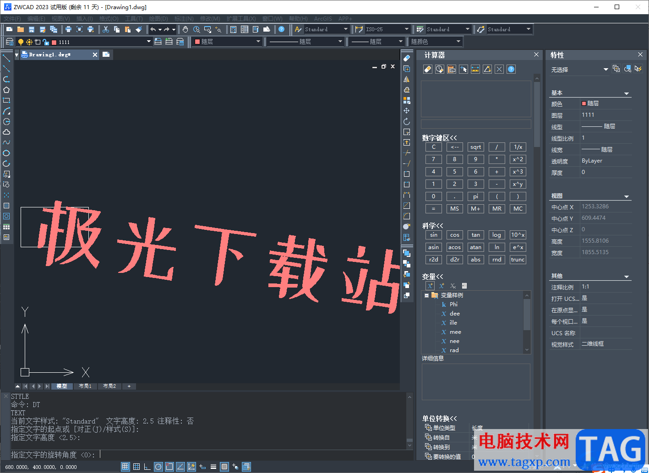Select the Erase tool in the modify toolbar
The width and height of the screenshot is (649, 473).
coord(406,58)
